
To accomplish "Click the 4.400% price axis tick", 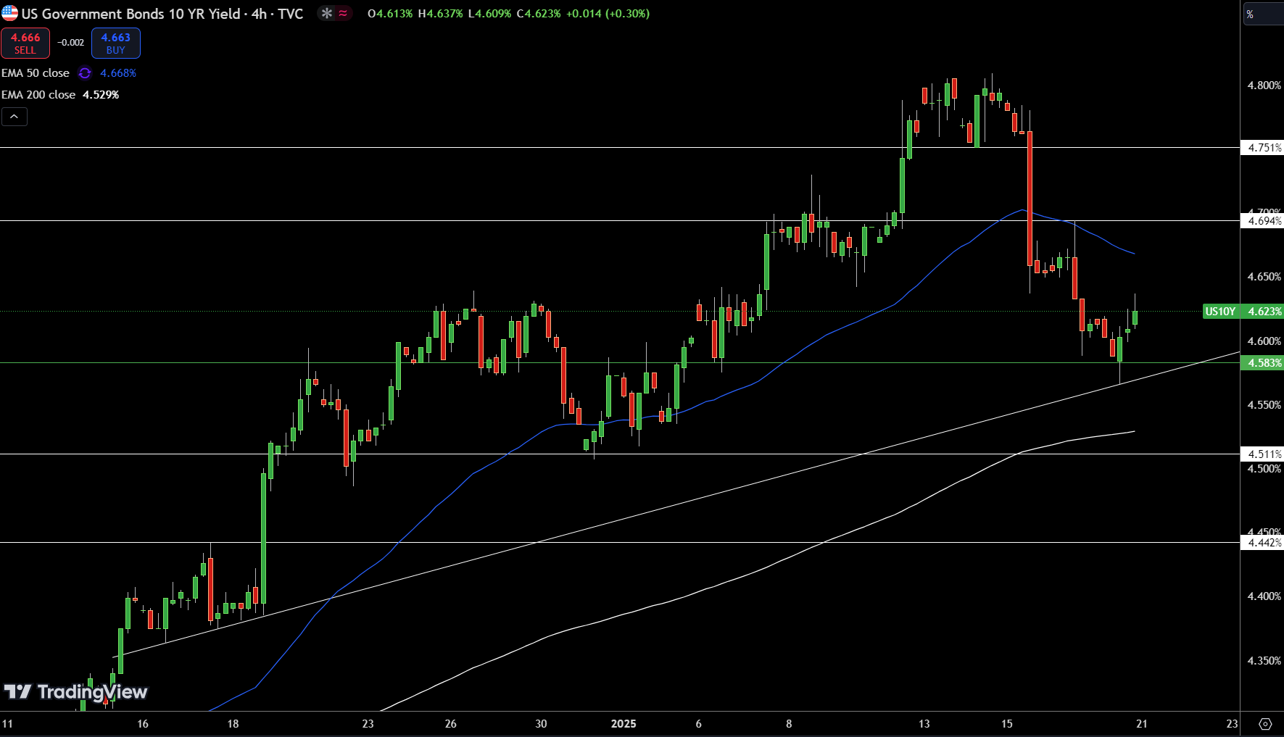I will tap(1264, 596).
